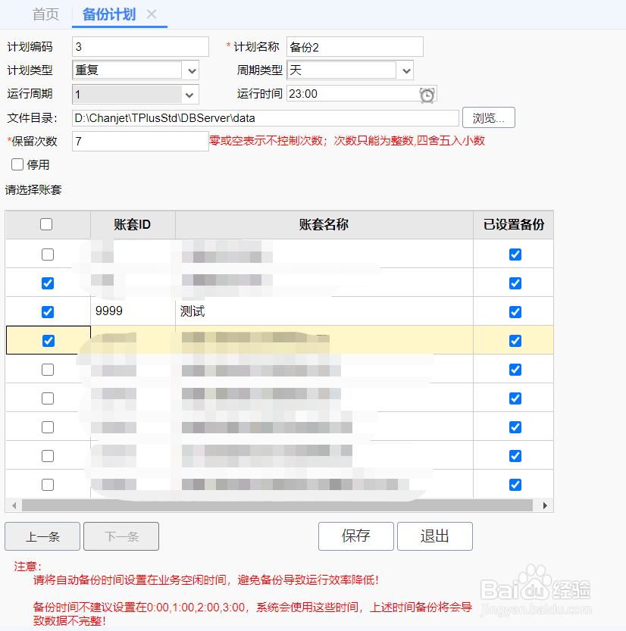
Task: Open the 浏览 file browser button
Action: pos(488,117)
